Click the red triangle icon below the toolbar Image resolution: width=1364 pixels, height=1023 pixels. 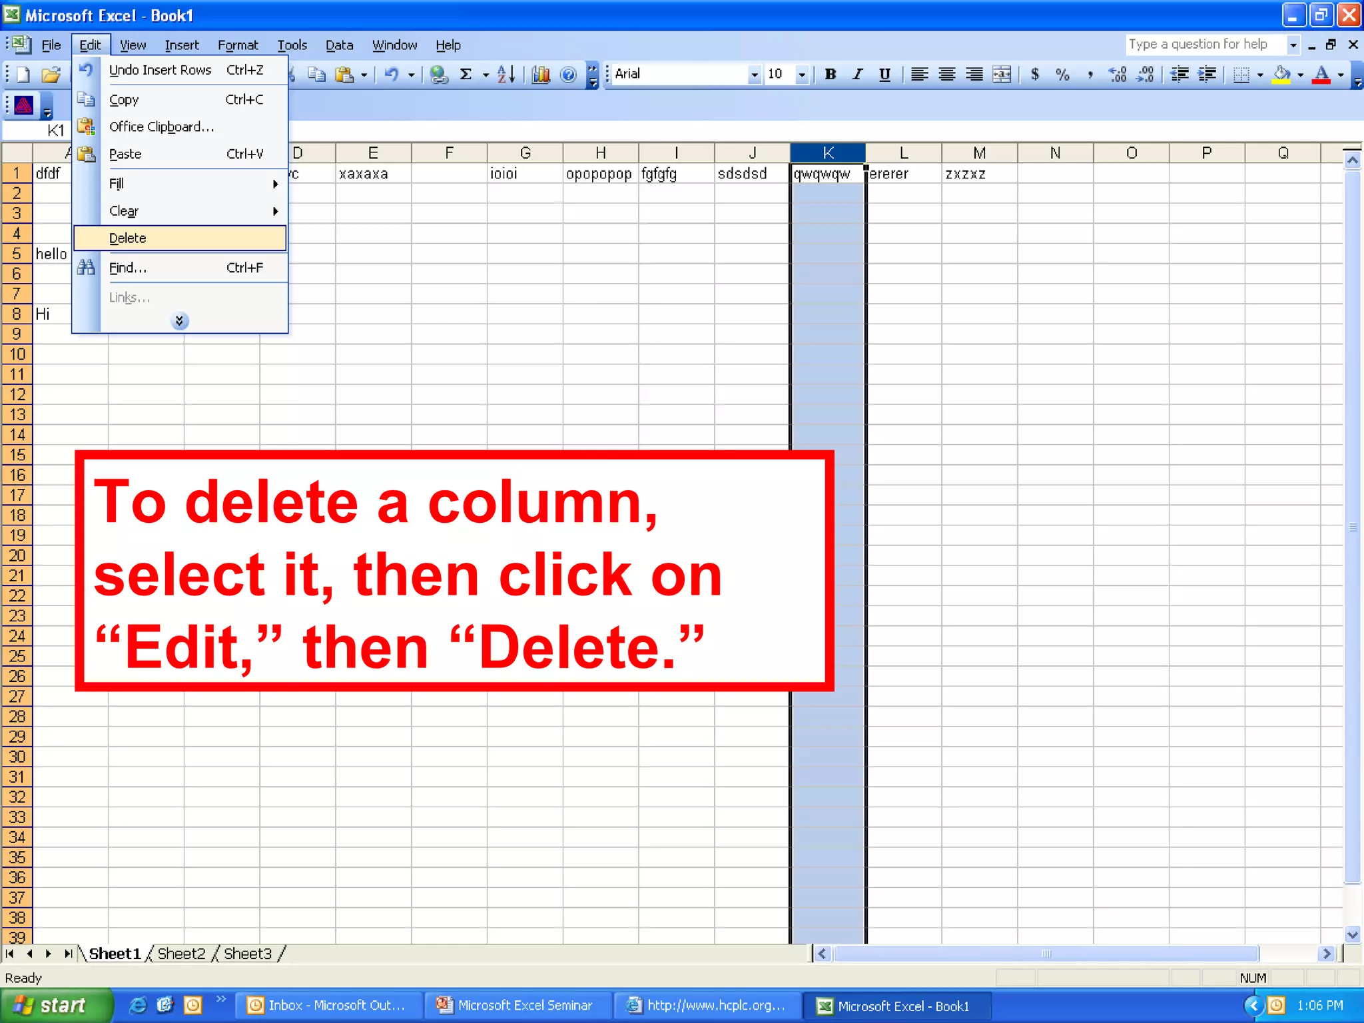click(24, 105)
